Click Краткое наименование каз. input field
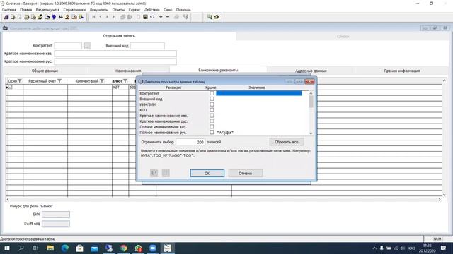Viewport: 453px width, 254px height. (x=115, y=54)
